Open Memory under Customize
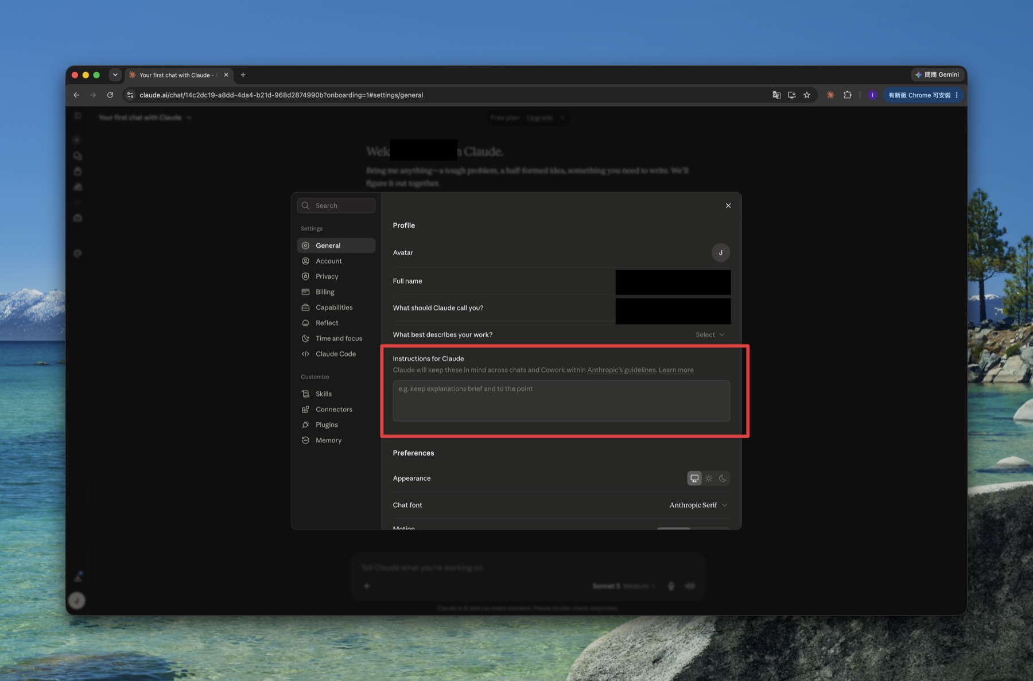Screen dimensions: 1033x681 (336, 440)
